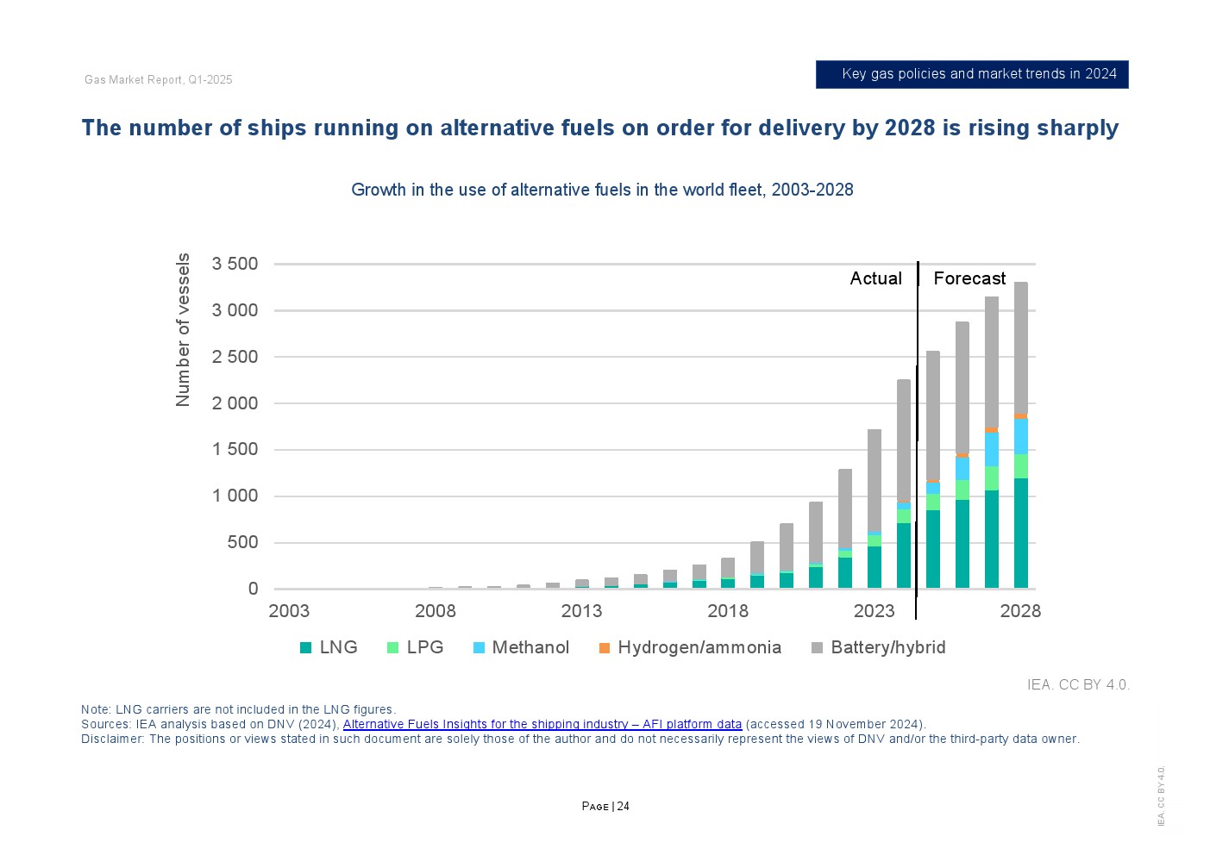The image size is (1210, 855).
Task: Click the Actual/Forecast vertical divider line
Action: [x=917, y=431]
